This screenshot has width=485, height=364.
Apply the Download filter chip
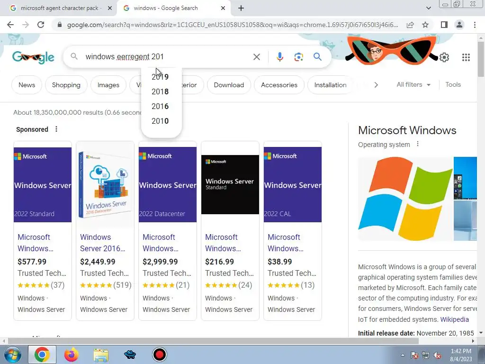click(x=229, y=85)
